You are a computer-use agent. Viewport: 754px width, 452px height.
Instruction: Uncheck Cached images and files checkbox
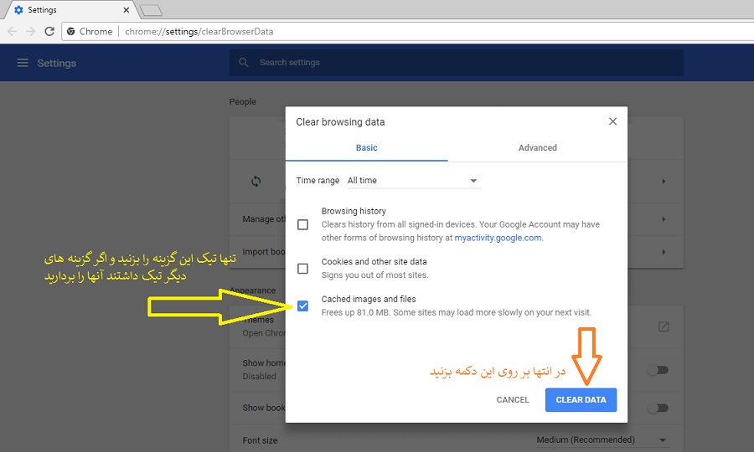303,306
